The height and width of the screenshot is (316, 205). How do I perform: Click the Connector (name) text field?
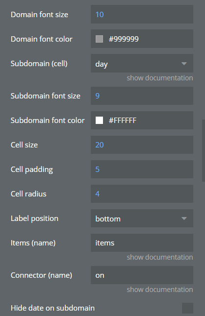pyautogui.click(x=142, y=275)
